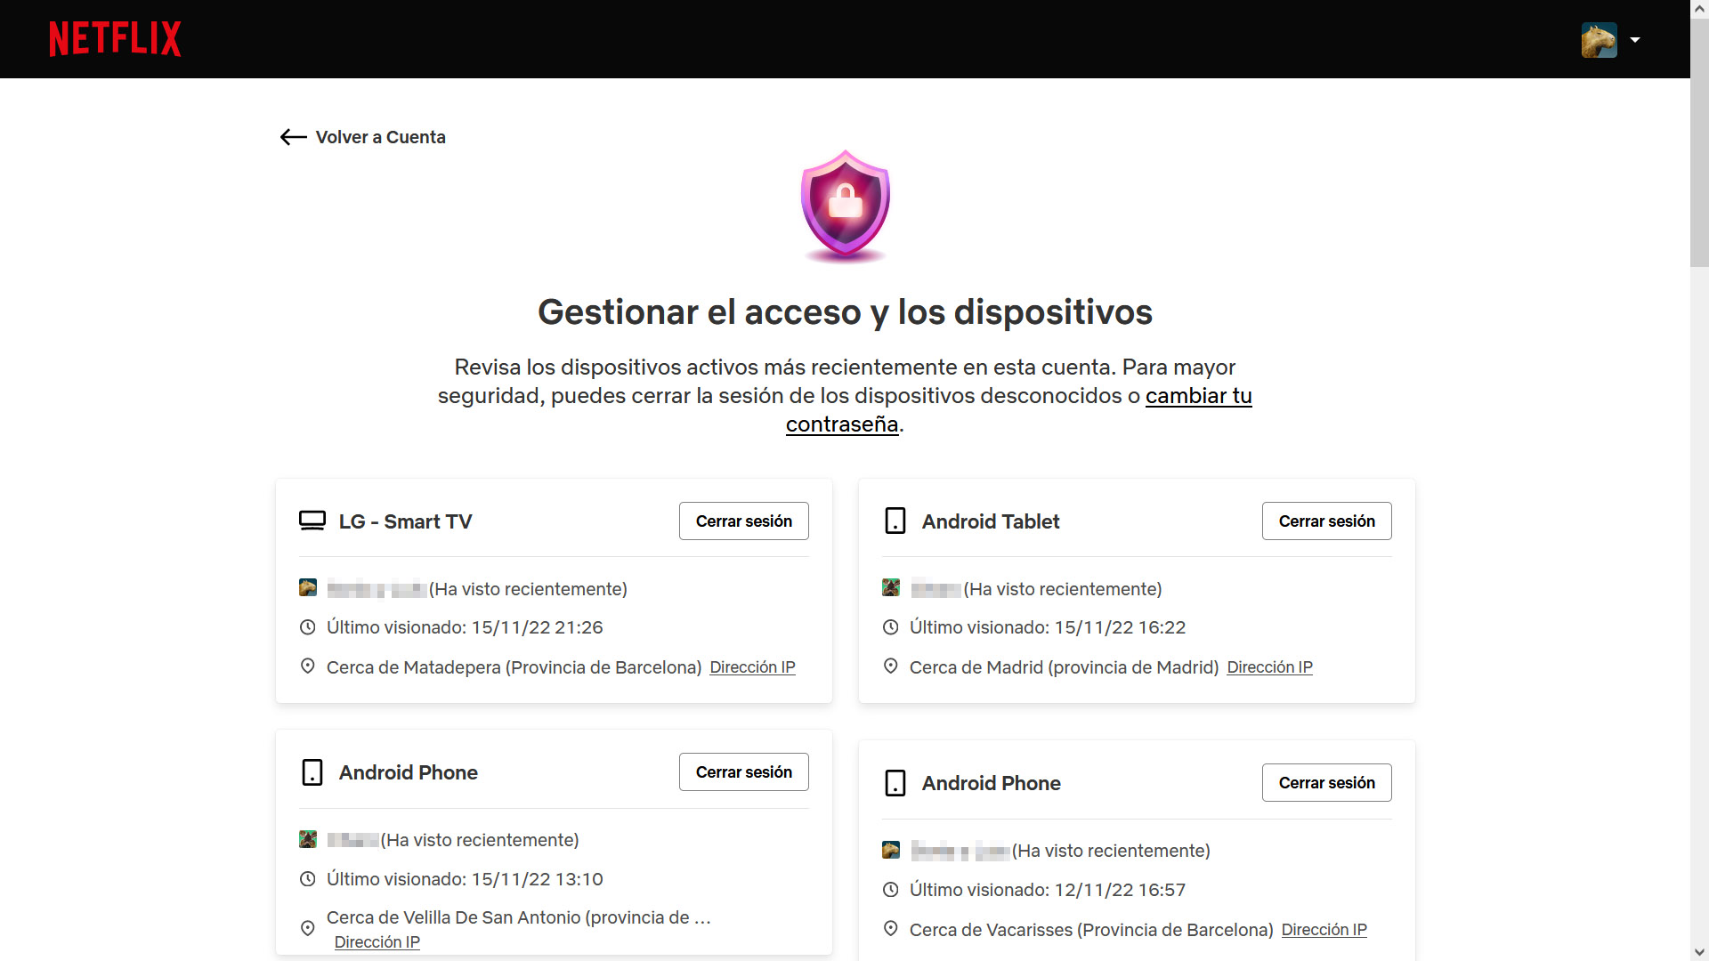Click Cerca de Vacarisses location text
The height and width of the screenshot is (961, 1709).
coord(1091,930)
